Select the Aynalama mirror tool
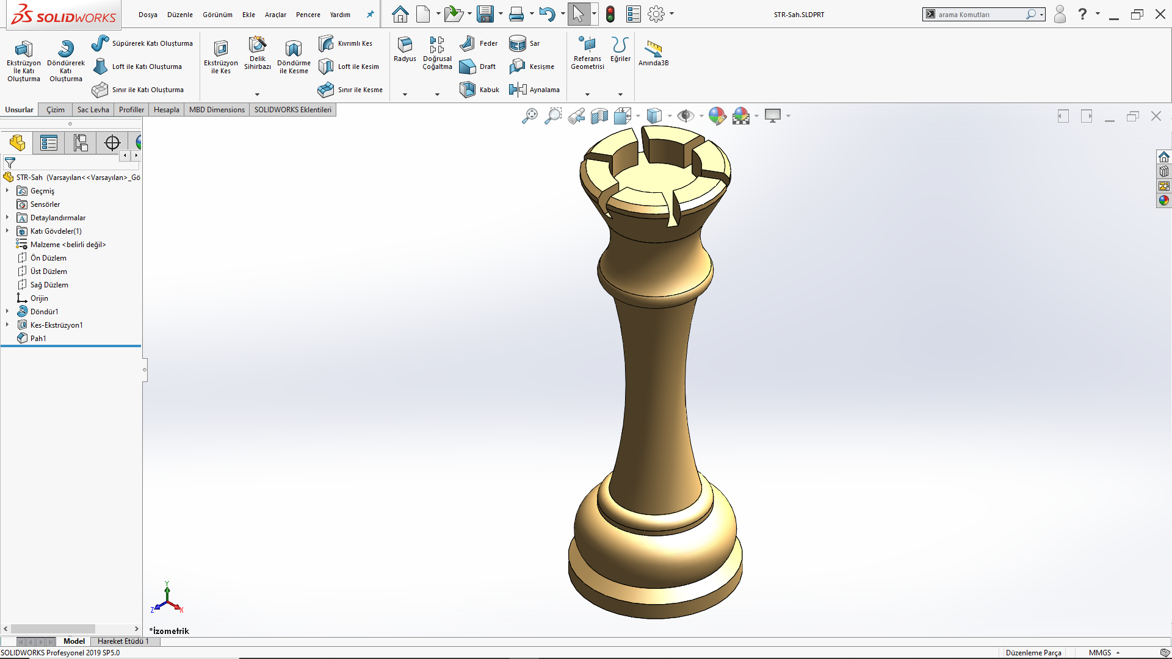The height and width of the screenshot is (659, 1172). click(x=535, y=90)
